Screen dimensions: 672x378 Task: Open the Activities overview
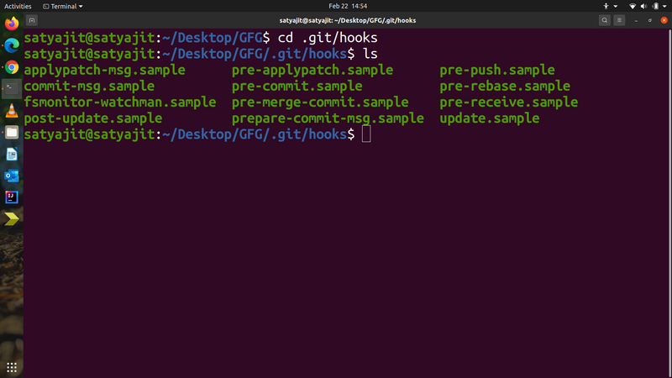point(18,6)
